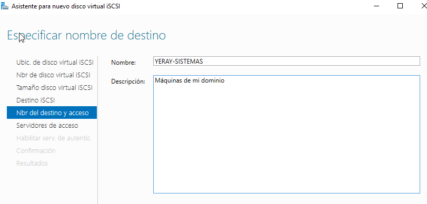The image size is (427, 204).
Task: Click the heading 'Especificar nombre de destino'
Action: tap(86, 36)
